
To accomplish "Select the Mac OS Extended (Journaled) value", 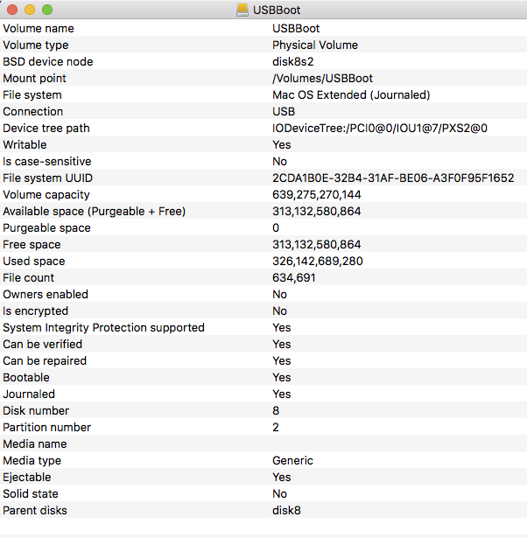I will click(351, 94).
